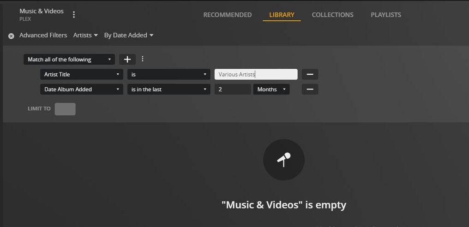Viewport: 469px width, 227px height.
Task: Remove the Artist Title filter row
Action: (310, 74)
